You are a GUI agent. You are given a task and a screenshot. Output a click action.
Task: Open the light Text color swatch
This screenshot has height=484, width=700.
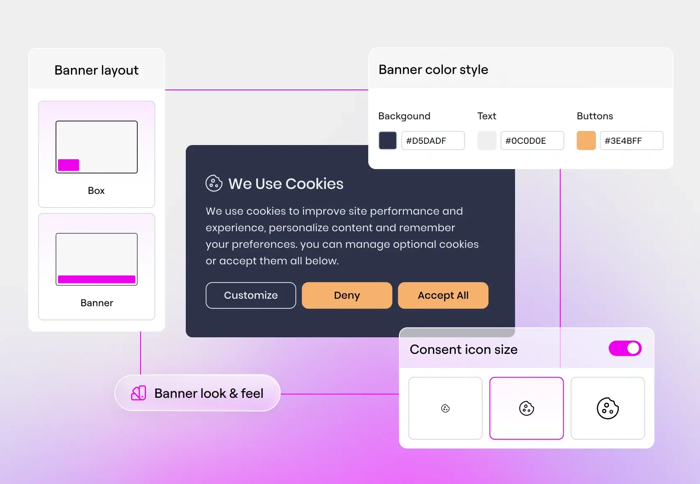[x=487, y=140]
